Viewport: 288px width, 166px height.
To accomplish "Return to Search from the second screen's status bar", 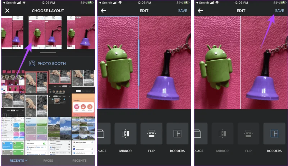I will [105, 3].
